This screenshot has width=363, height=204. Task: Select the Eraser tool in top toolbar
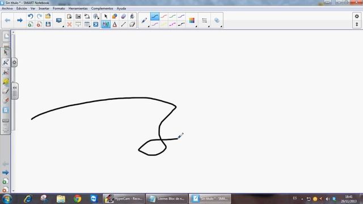tap(124, 16)
